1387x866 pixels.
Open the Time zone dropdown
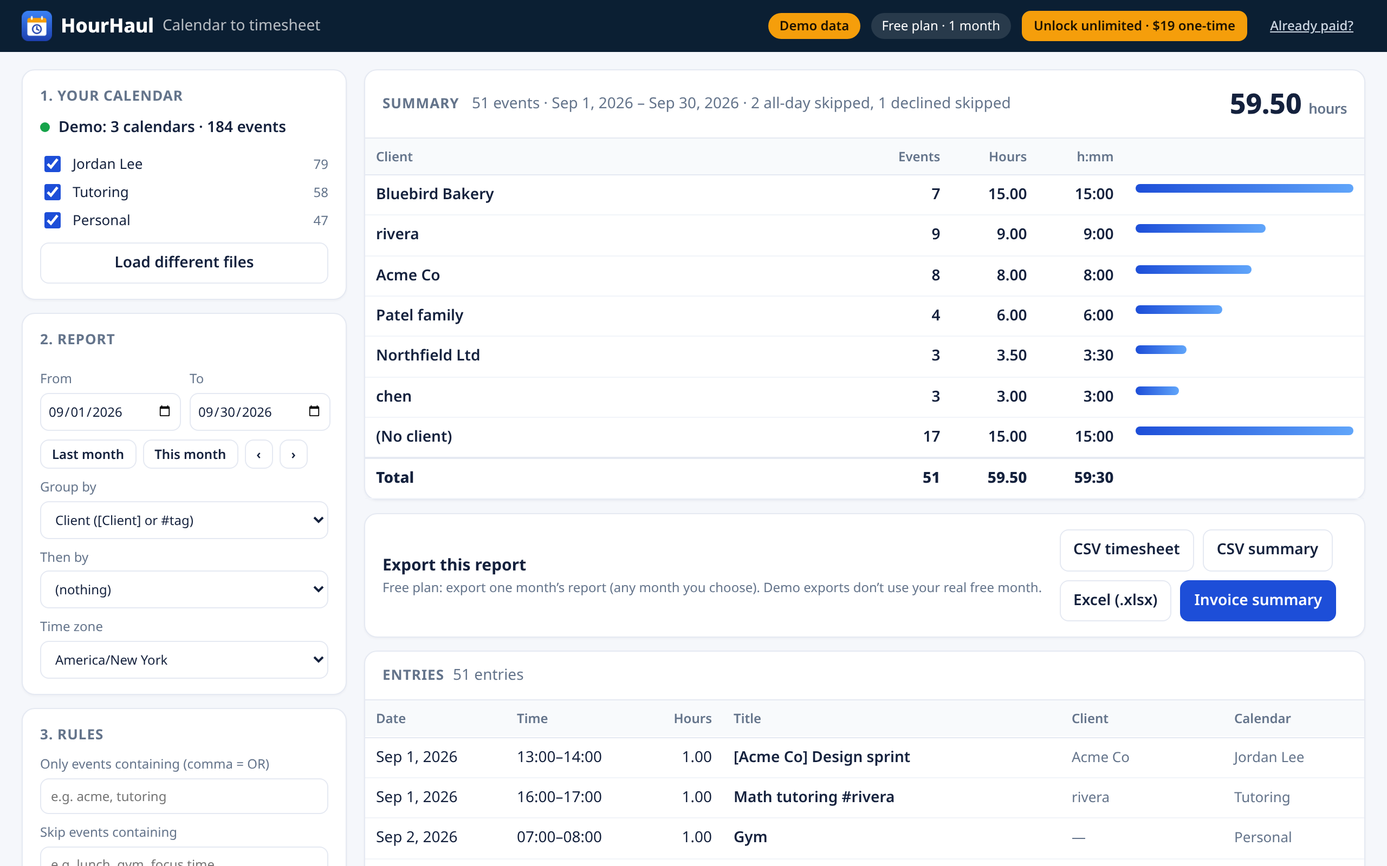coord(184,660)
